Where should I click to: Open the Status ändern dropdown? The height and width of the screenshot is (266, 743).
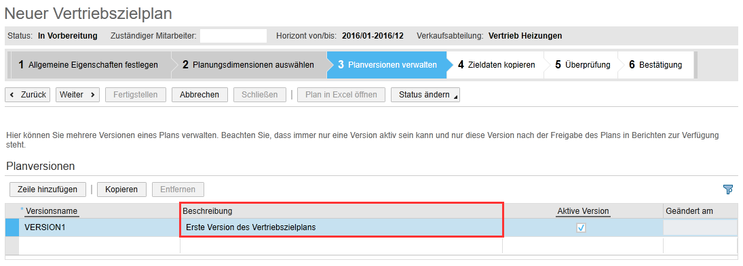(x=425, y=95)
